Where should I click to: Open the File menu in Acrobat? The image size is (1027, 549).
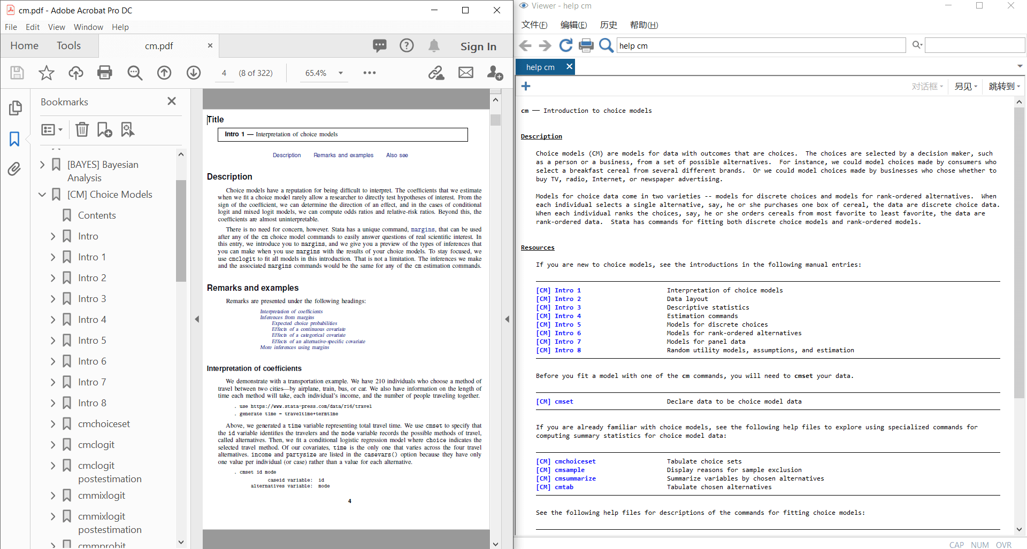click(11, 27)
